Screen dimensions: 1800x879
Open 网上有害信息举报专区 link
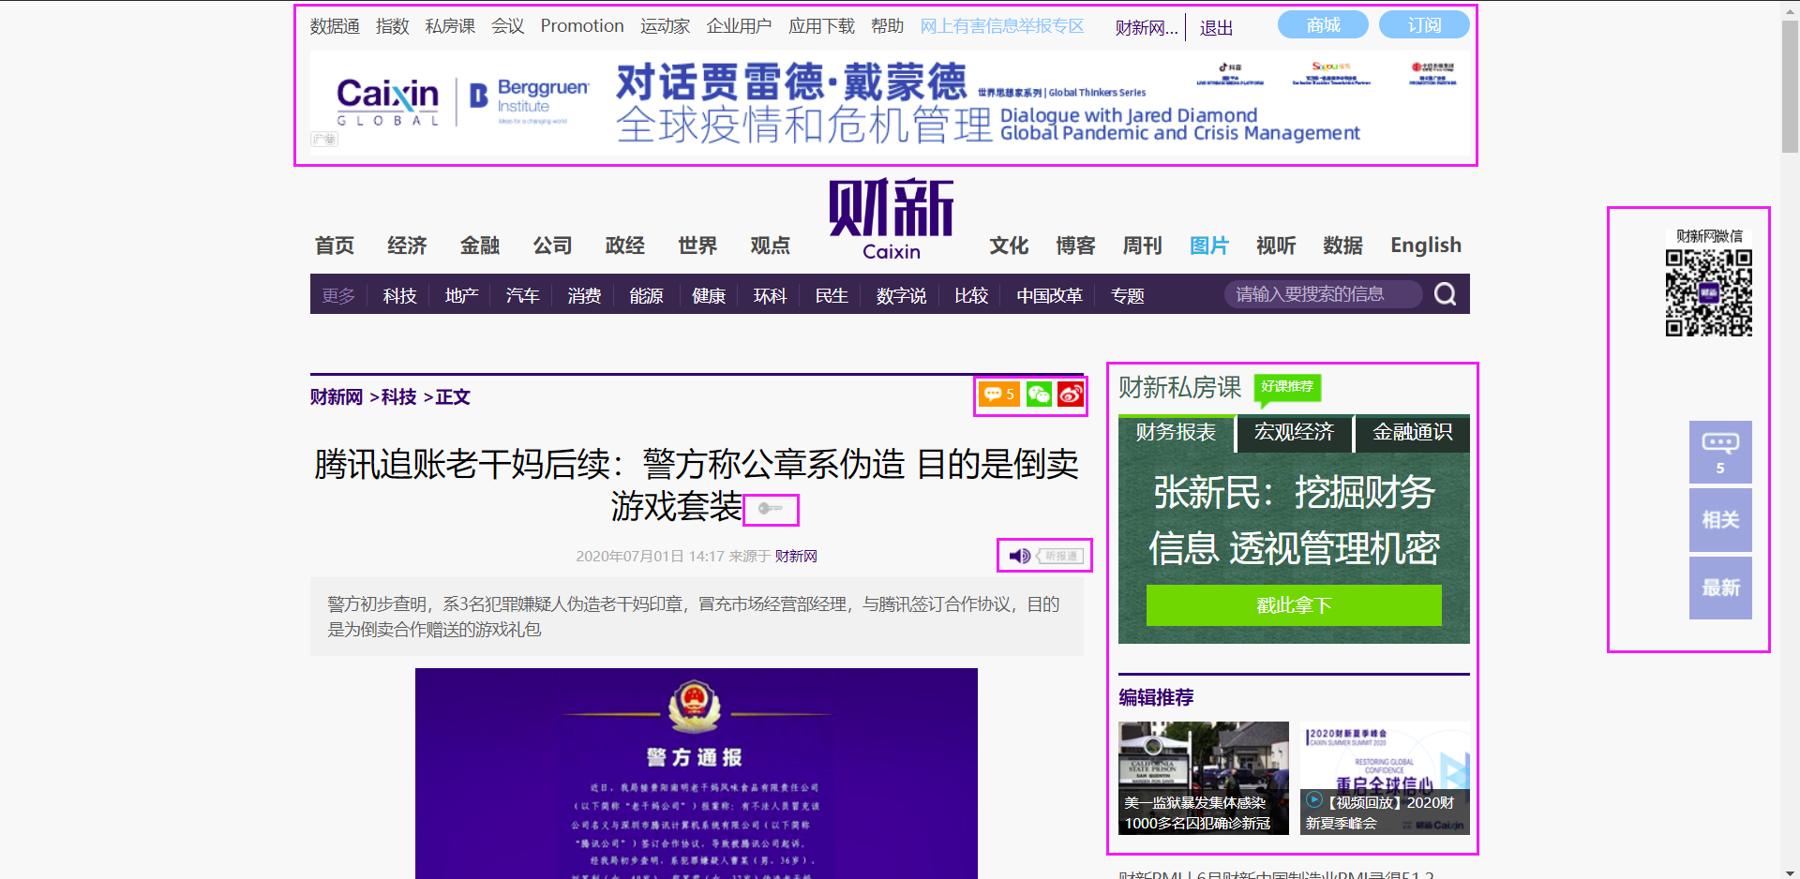[x=1002, y=26]
